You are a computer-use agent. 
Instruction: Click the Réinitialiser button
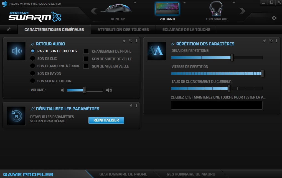(106, 120)
